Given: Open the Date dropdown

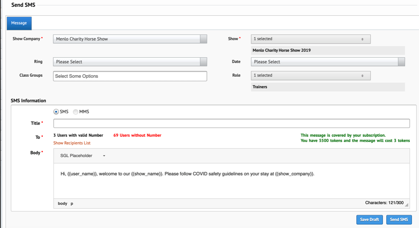Looking at the screenshot, I should tap(328, 62).
